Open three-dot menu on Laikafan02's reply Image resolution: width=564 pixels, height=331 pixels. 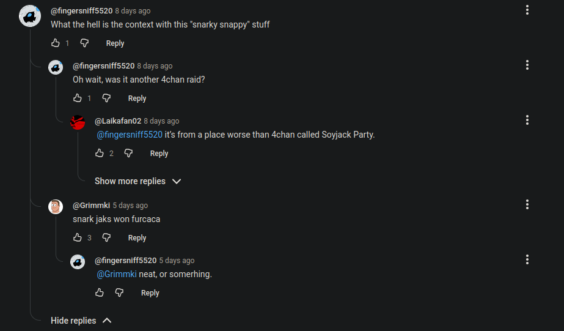[x=527, y=120]
